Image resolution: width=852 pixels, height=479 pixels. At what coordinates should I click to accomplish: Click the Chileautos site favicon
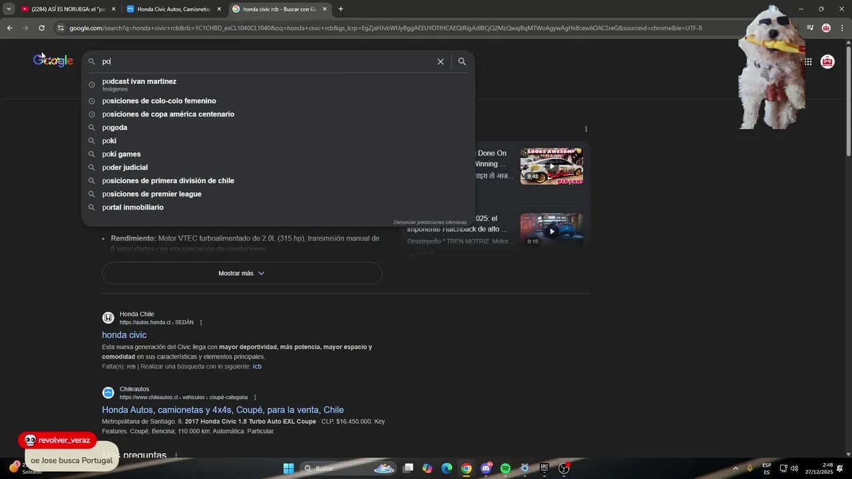pos(108,393)
